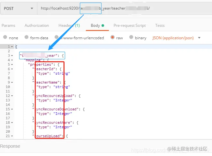Collapse the courseUpLoad fold at line 21
The width and height of the screenshot is (212, 156).
[12, 136]
